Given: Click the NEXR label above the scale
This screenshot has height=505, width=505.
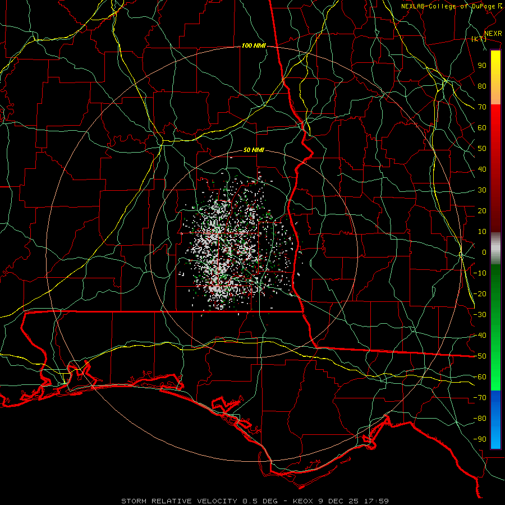Looking at the screenshot, I should 493,34.
